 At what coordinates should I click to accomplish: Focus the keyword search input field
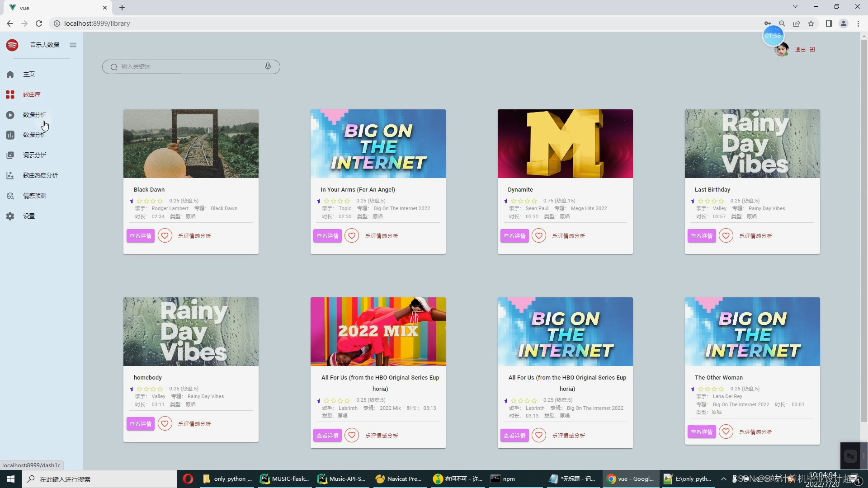point(190,66)
